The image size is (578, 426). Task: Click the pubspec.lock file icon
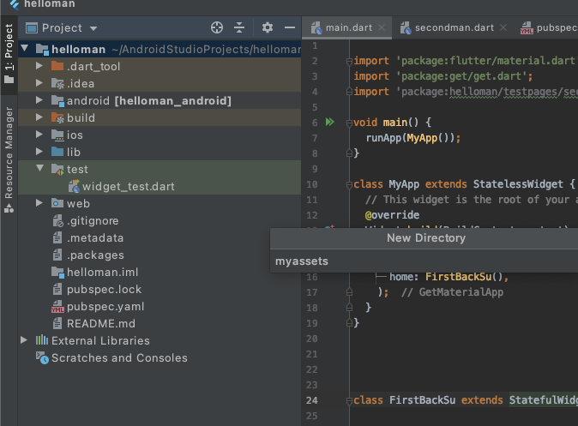point(57,289)
